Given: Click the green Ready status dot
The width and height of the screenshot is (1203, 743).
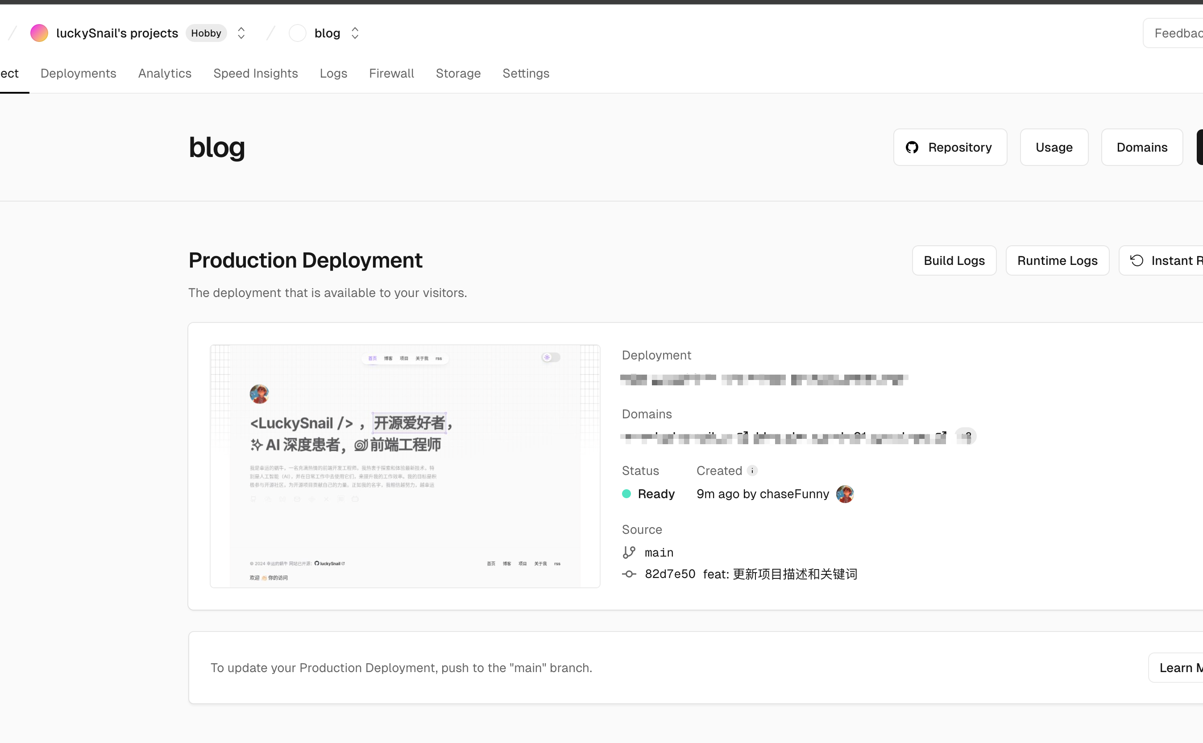Looking at the screenshot, I should point(626,494).
